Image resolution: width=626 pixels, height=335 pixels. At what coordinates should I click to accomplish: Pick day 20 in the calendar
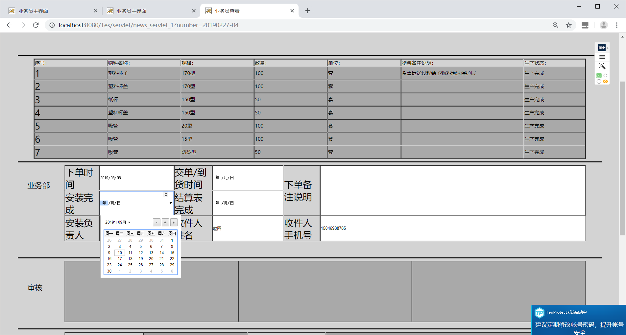tap(151, 259)
